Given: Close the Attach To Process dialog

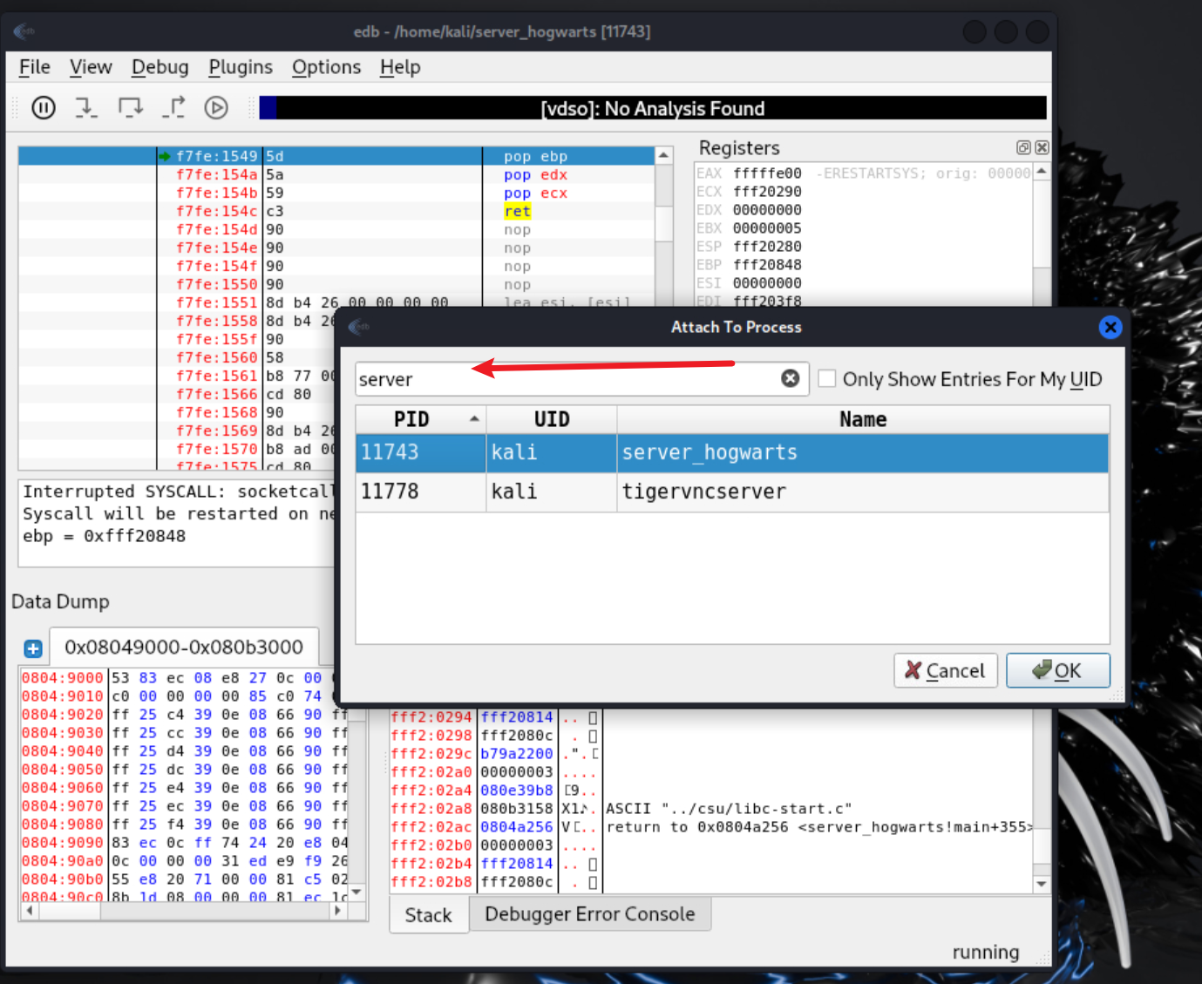Looking at the screenshot, I should [x=1110, y=327].
